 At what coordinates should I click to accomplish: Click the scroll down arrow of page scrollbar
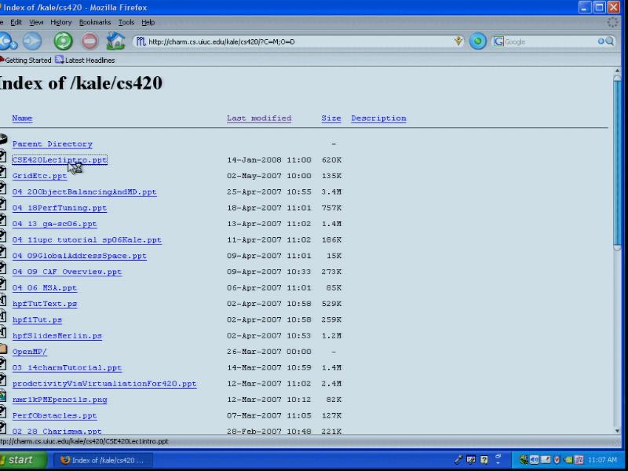(618, 430)
